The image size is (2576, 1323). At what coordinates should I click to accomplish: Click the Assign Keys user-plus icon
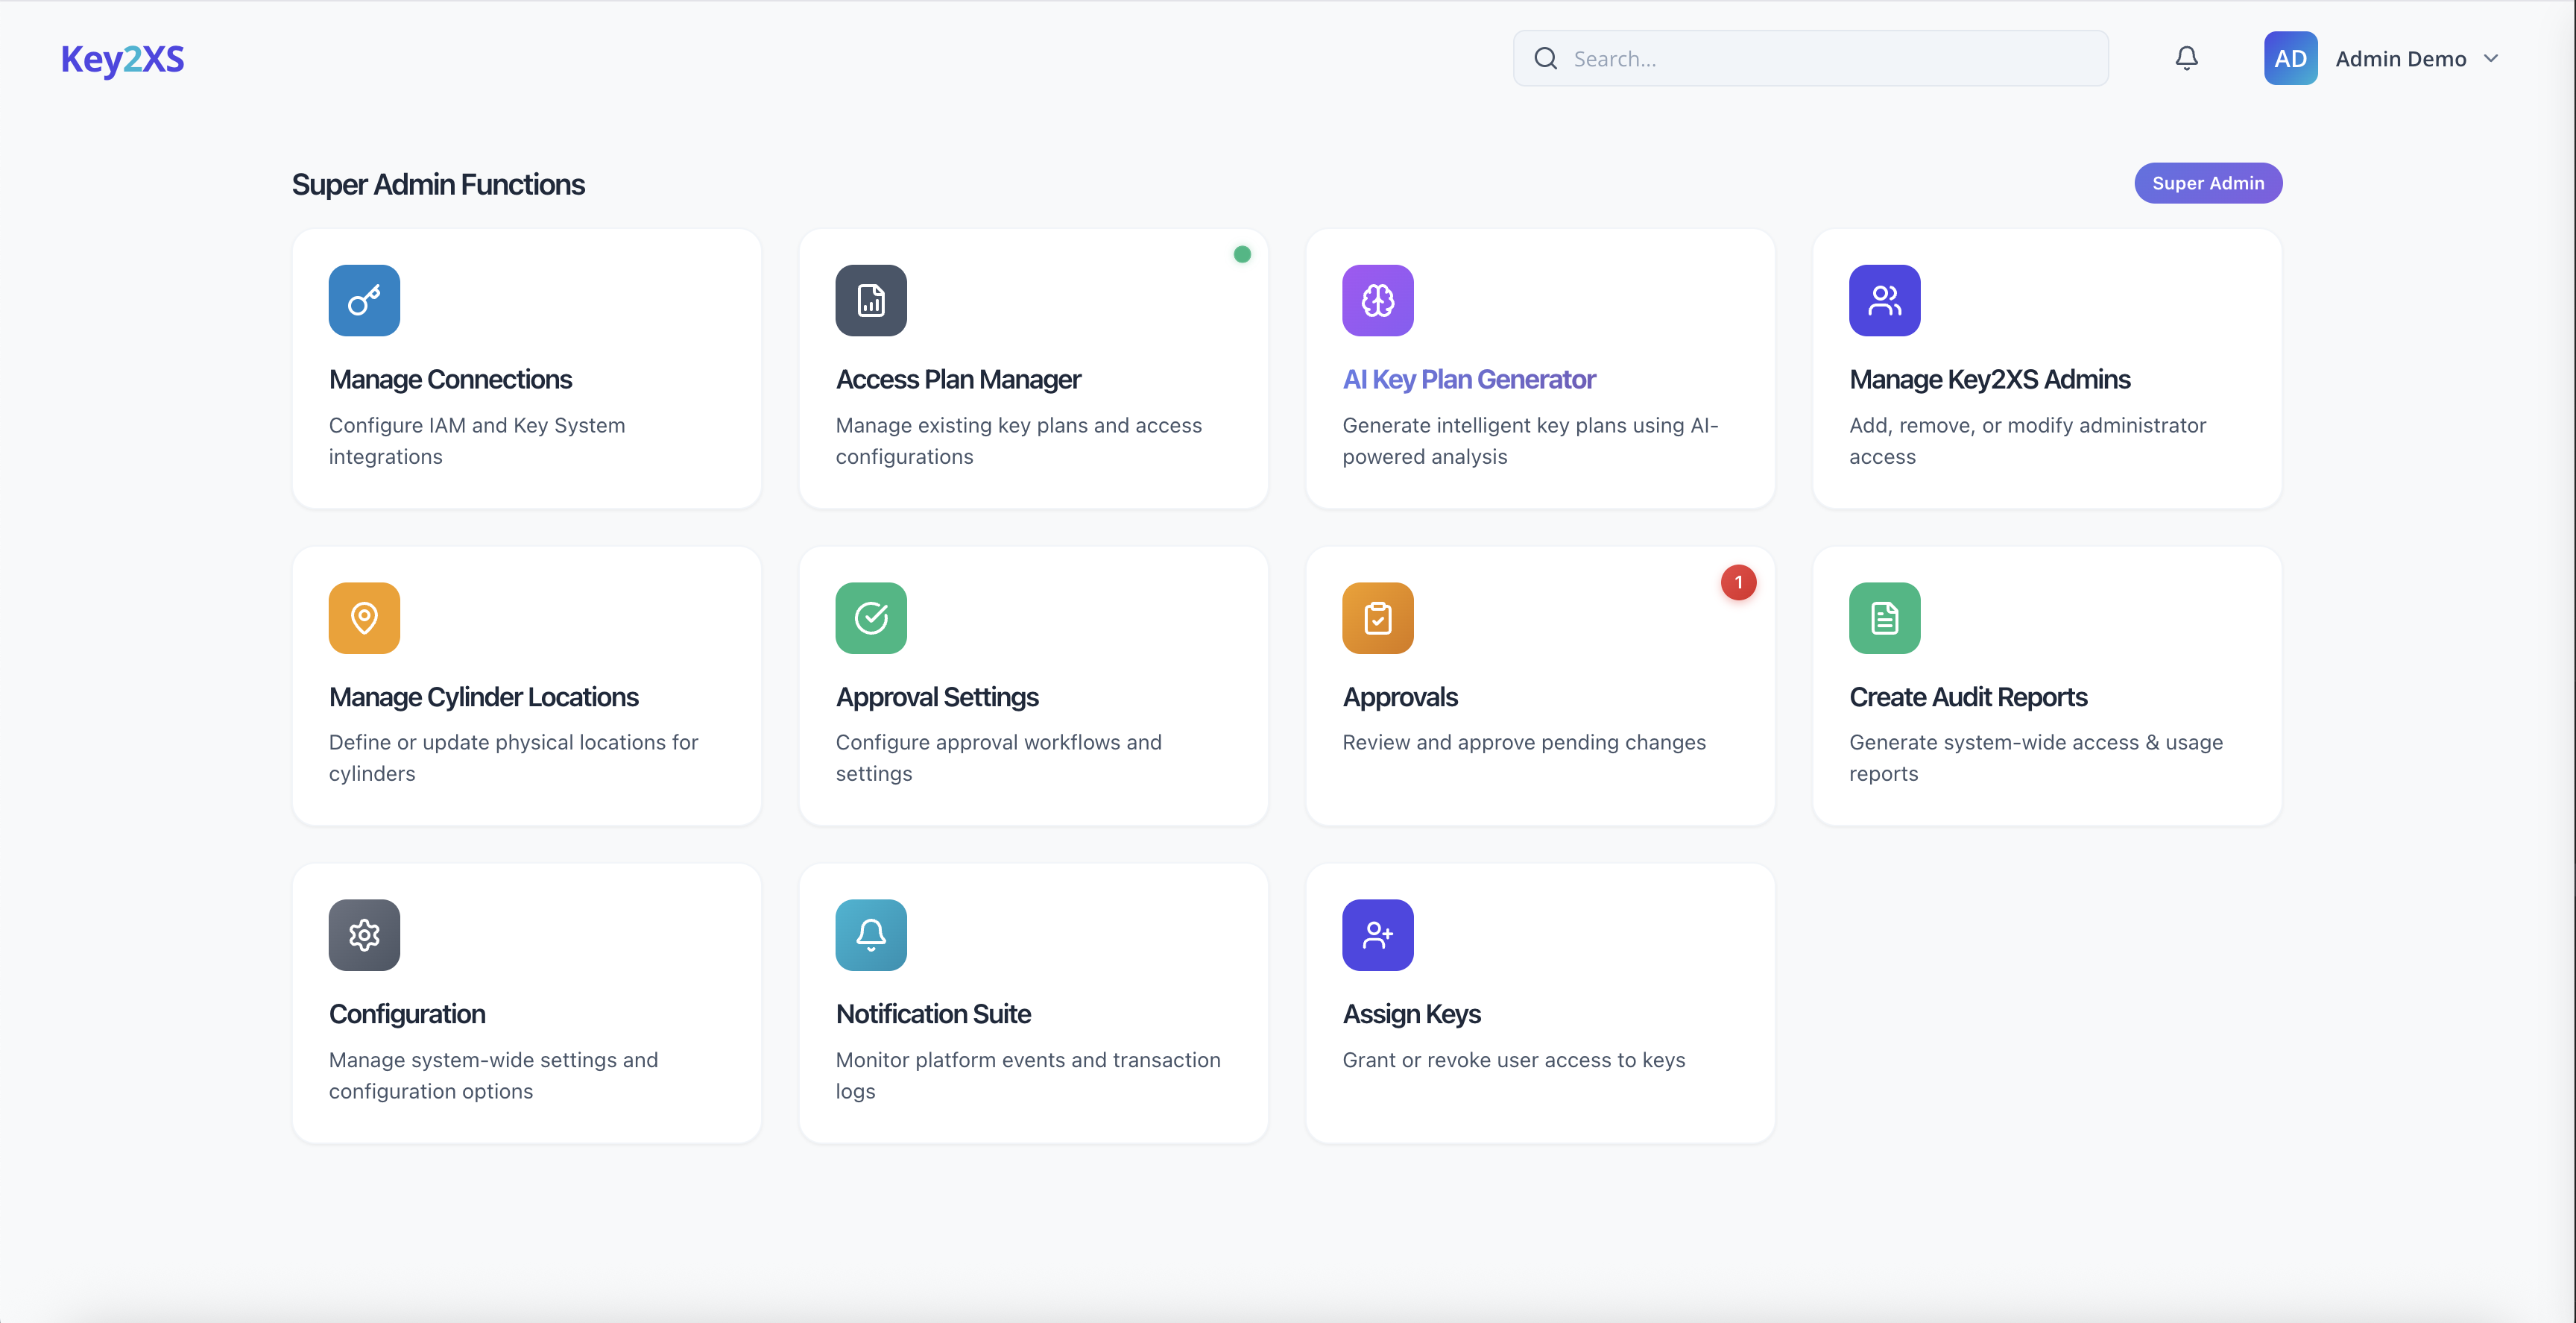[1377, 934]
